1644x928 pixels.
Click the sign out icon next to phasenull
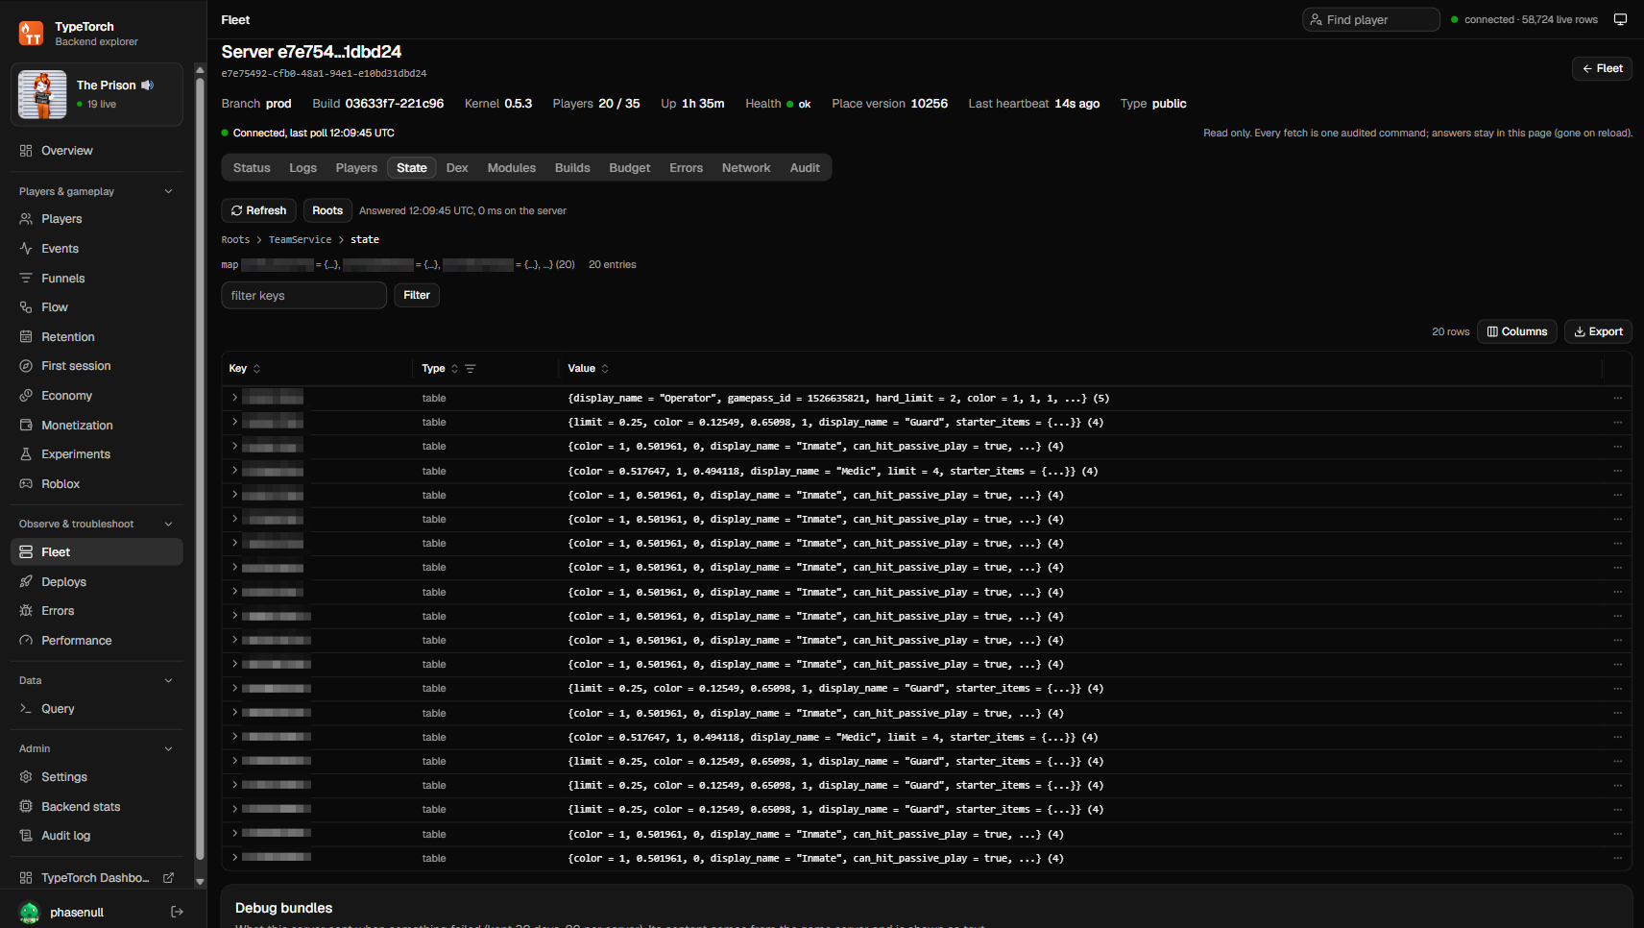(177, 912)
